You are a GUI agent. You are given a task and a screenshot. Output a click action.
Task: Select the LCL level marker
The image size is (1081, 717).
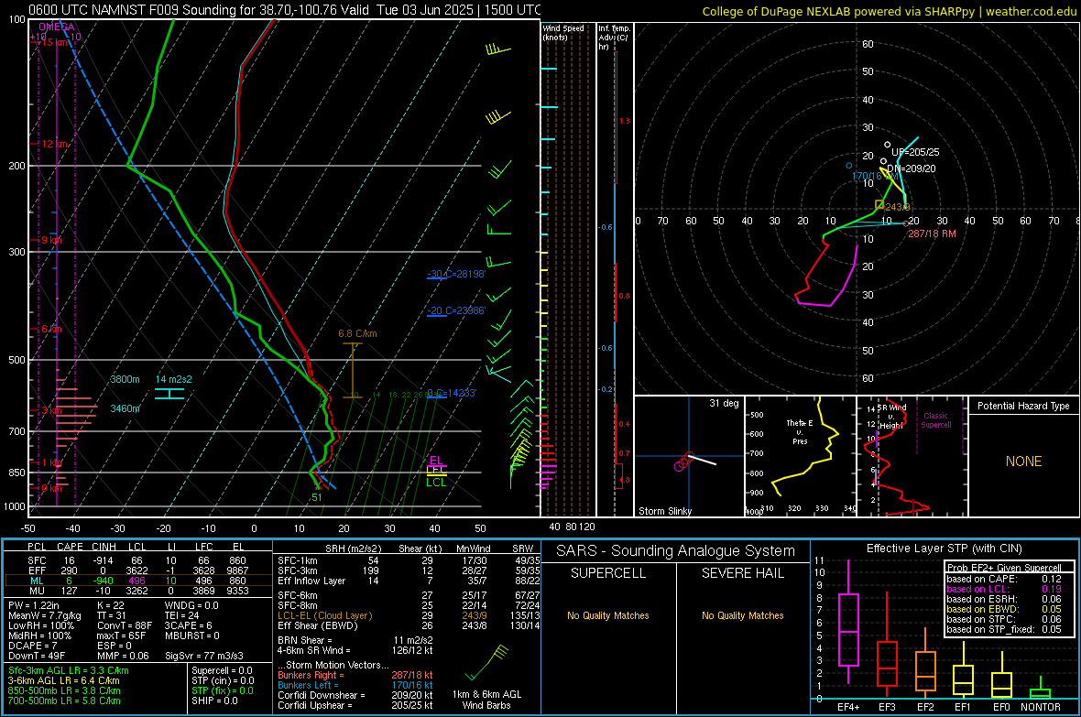[x=436, y=483]
